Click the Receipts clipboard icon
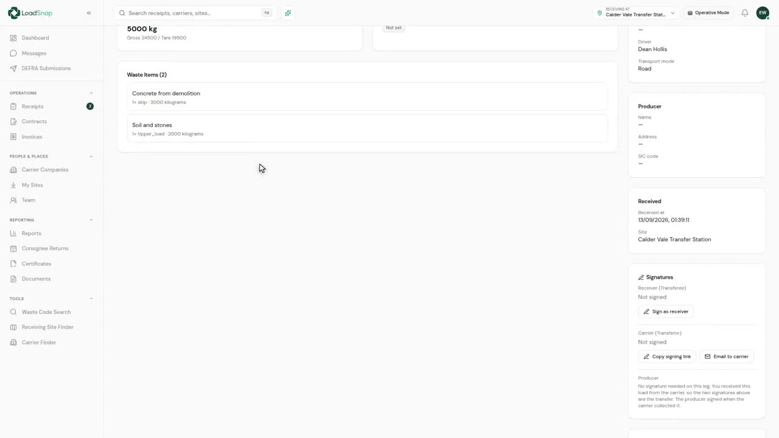This screenshot has height=438, width=779. pos(13,106)
